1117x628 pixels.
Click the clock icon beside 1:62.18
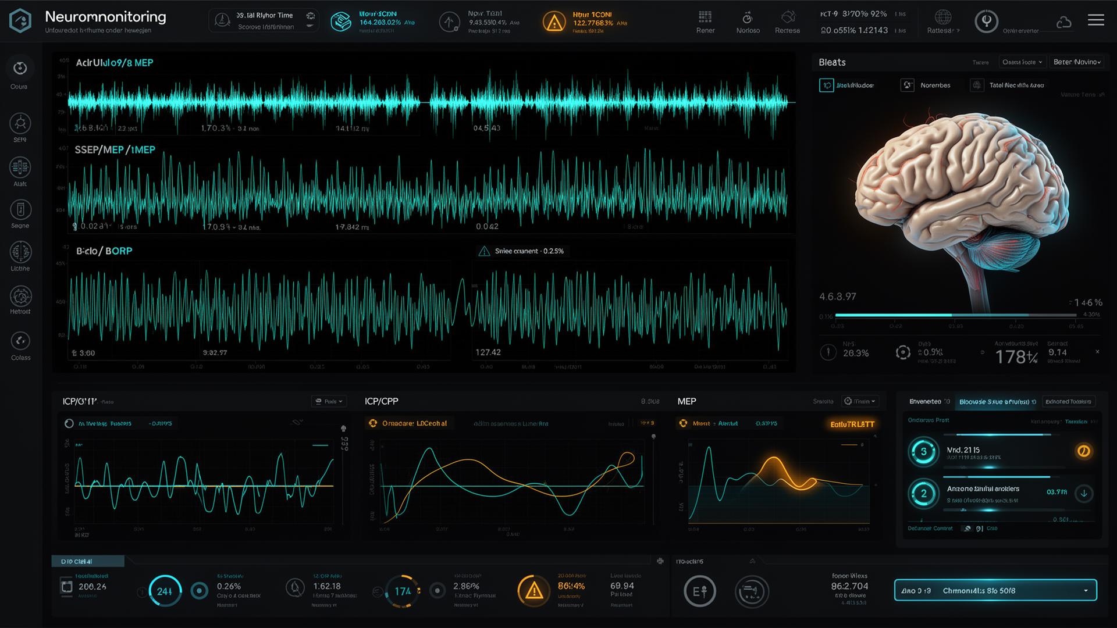coord(296,588)
